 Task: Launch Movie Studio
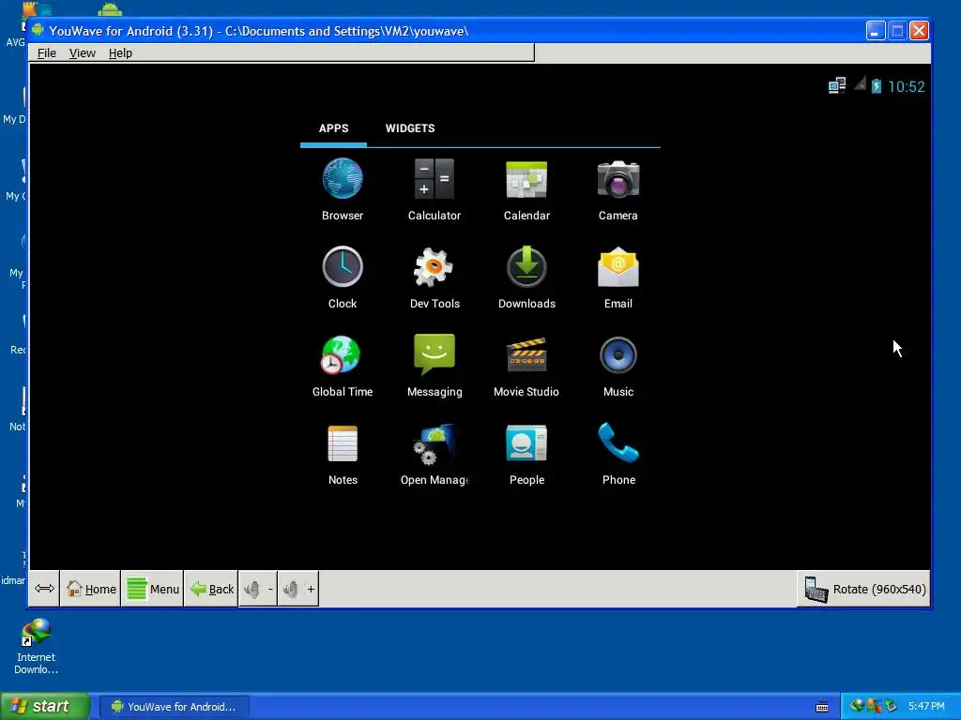pyautogui.click(x=526, y=366)
